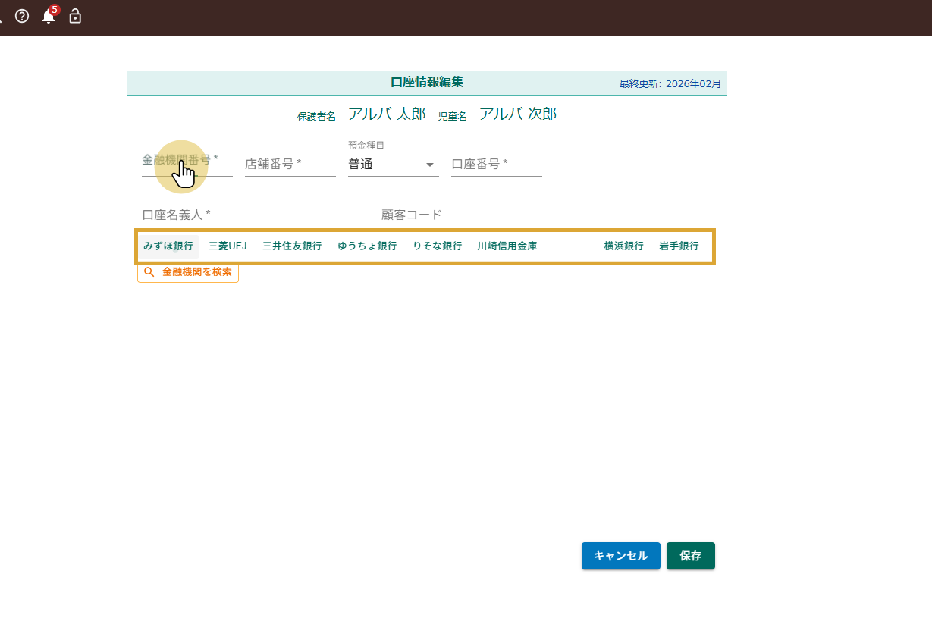Select 岩手銀行 at the end of the bank list
The height and width of the screenshot is (621, 932).
click(x=679, y=245)
